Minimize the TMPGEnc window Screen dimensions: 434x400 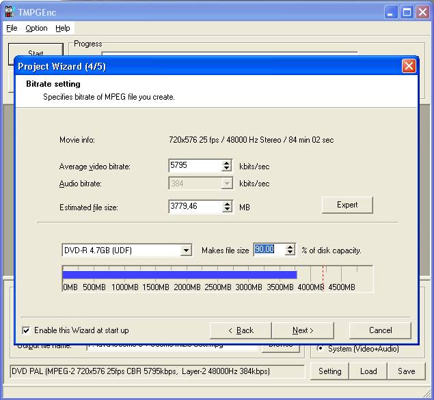pos(390,12)
